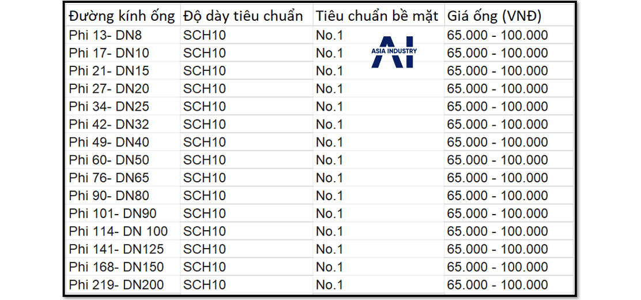Select the 'Phi 34- DN25' cell
641x300 pixels.
tap(109, 107)
